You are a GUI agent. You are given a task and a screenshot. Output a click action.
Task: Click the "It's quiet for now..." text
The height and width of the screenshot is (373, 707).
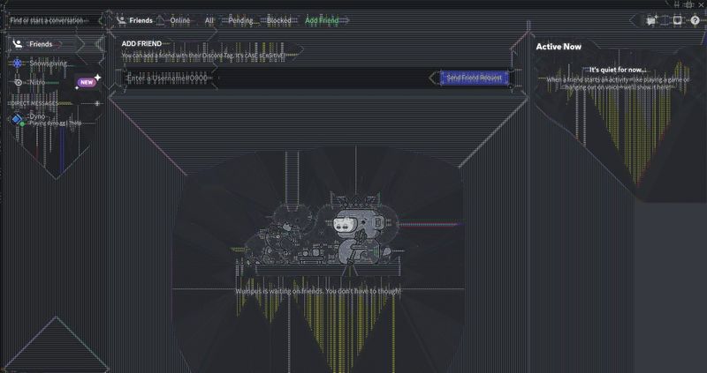point(618,70)
